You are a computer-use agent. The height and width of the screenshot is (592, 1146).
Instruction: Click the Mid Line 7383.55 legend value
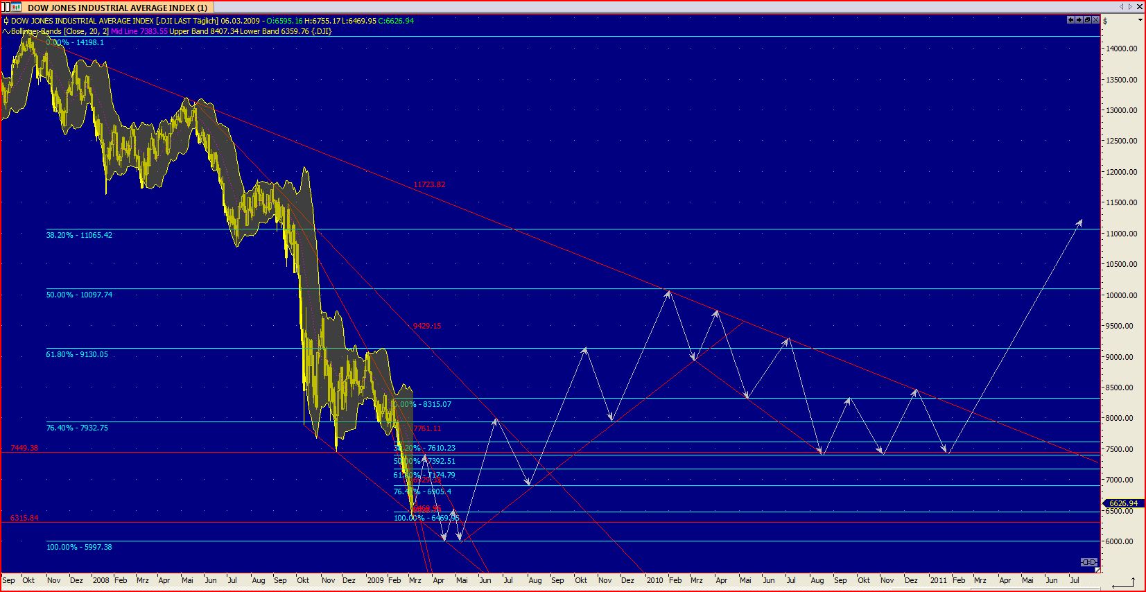point(139,31)
